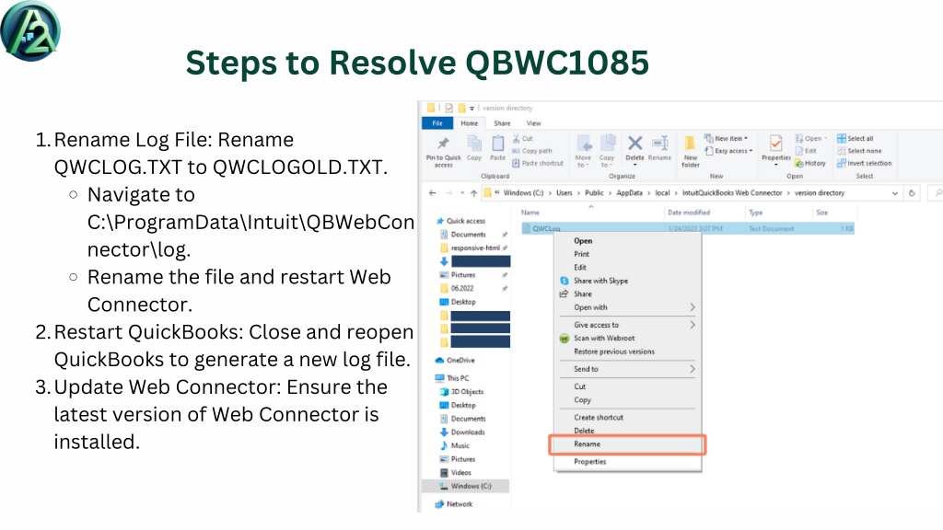Image resolution: width=943 pixels, height=530 pixels.
Task: Go up one folder with the Up arrow
Action: tap(474, 193)
